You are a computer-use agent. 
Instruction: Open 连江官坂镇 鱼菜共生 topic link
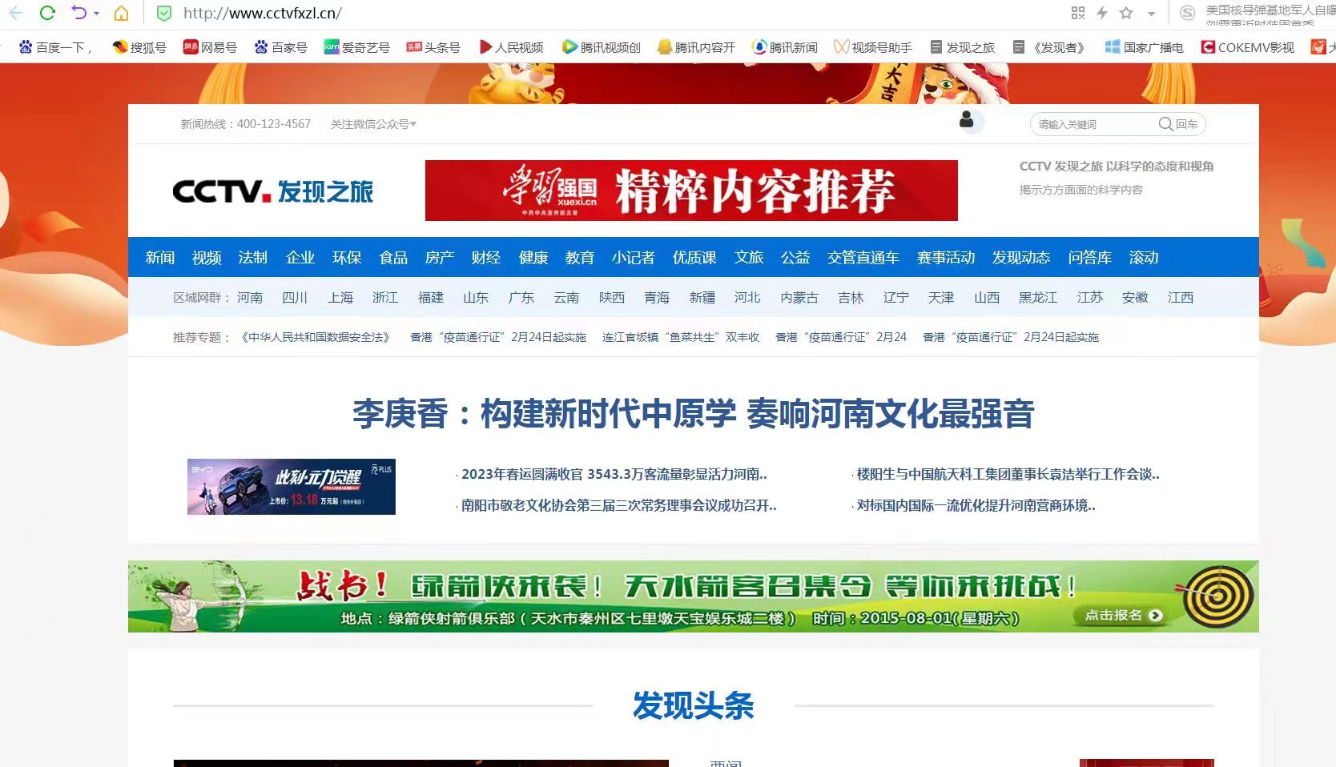681,337
